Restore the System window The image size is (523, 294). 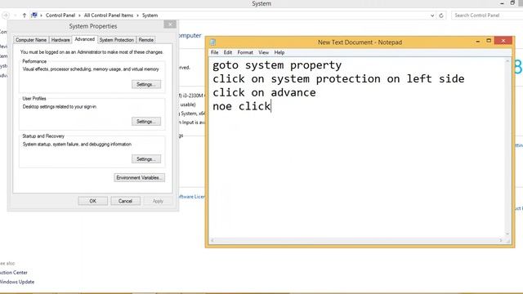point(512,3)
